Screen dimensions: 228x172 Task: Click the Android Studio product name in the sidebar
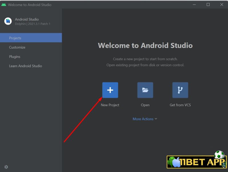click(27, 19)
